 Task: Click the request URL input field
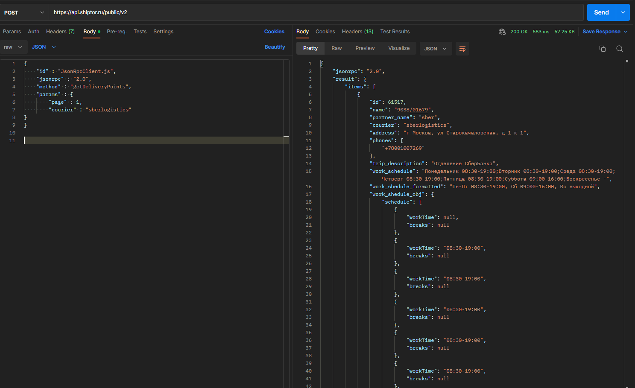point(316,12)
